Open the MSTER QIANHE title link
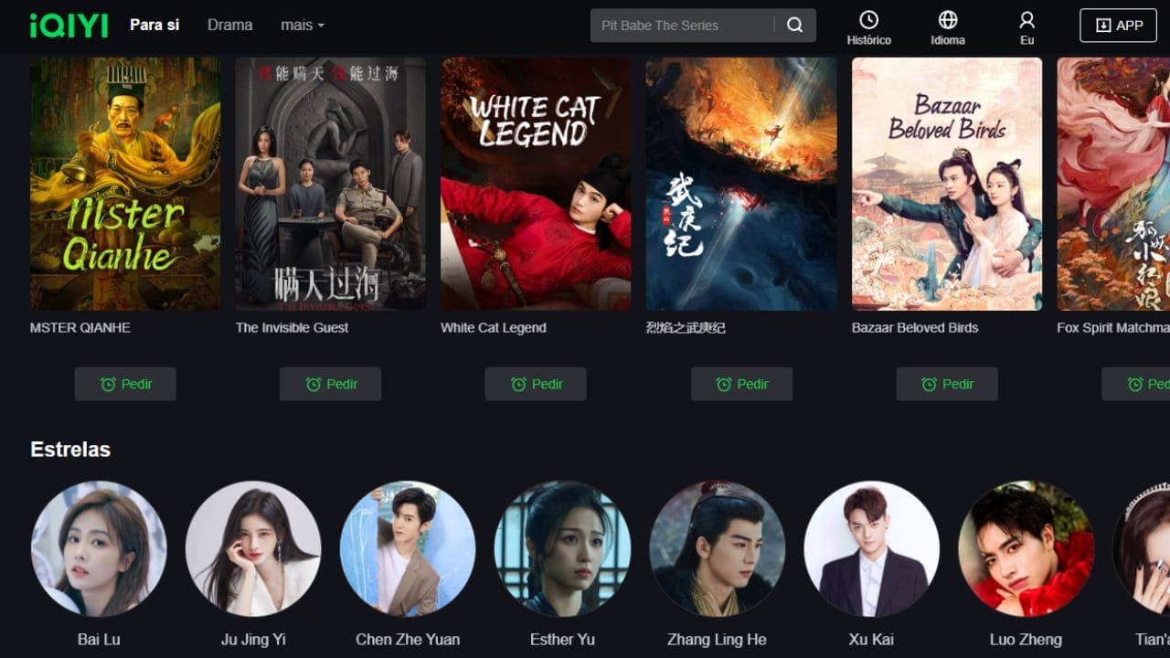1170x658 pixels. (80, 327)
